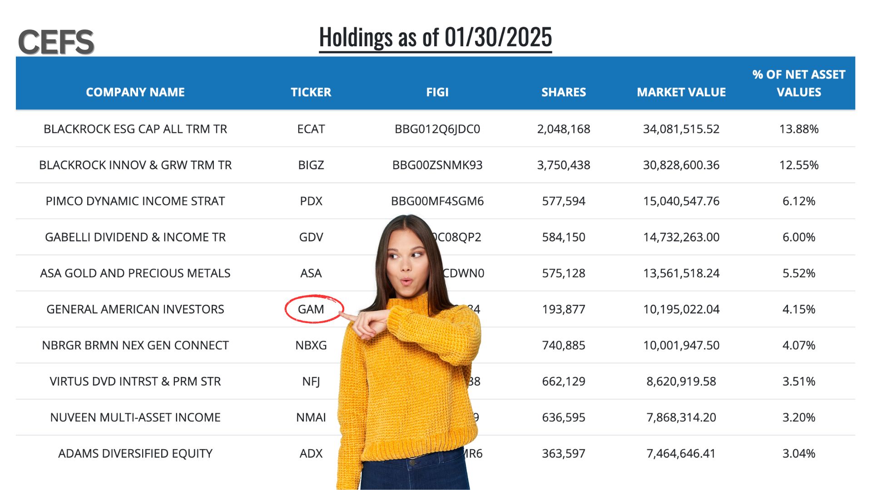Viewport: 872px width, 490px height.
Task: Click the Market Value column header
Action: point(681,92)
